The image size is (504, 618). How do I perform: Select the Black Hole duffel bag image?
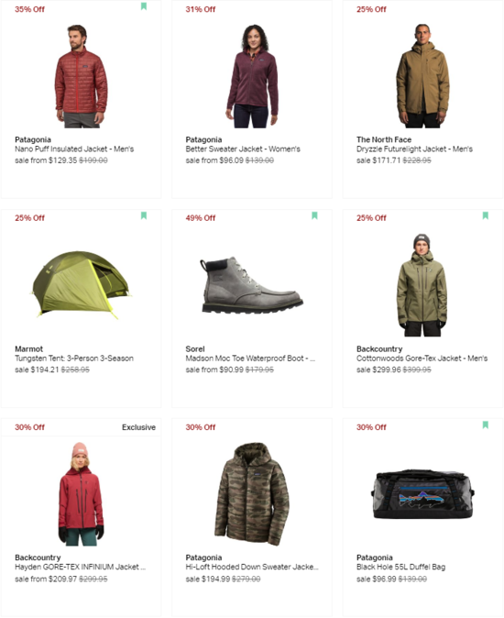pos(422,494)
